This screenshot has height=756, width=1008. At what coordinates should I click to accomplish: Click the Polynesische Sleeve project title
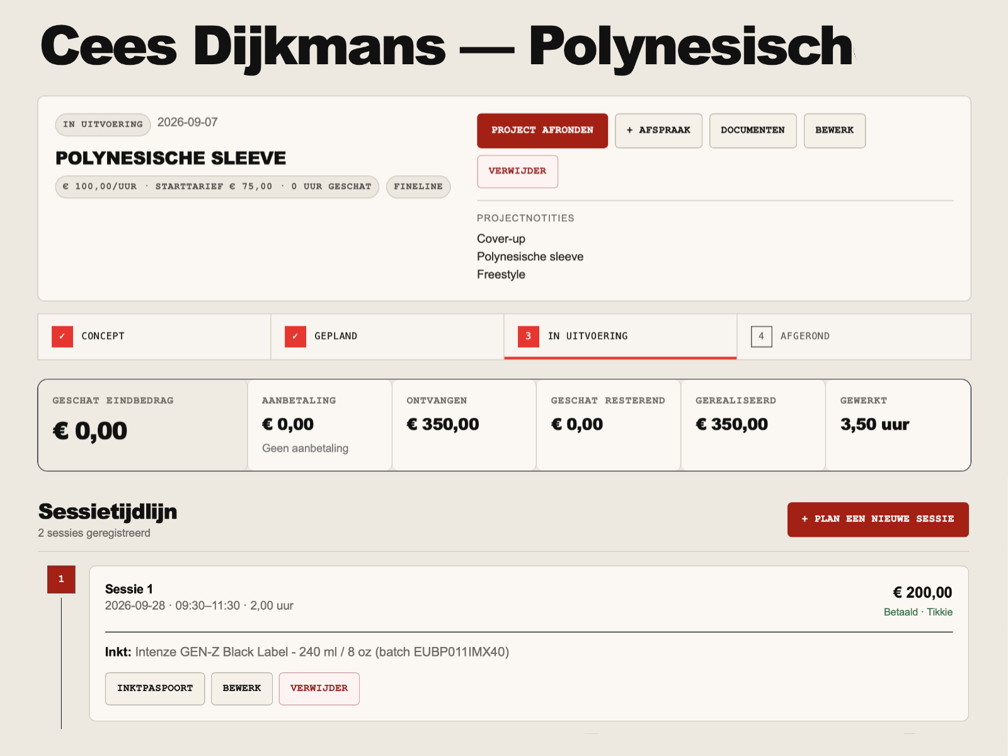pos(171,157)
